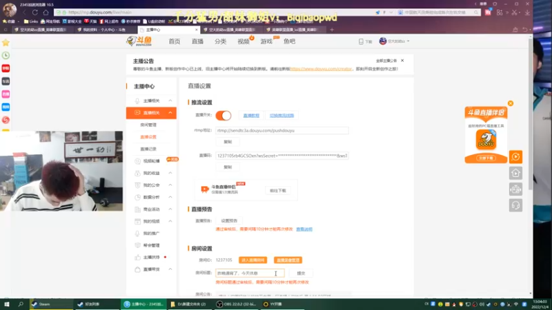
Task: Close the 主播公告 announcement banner
Action: (x=402, y=61)
